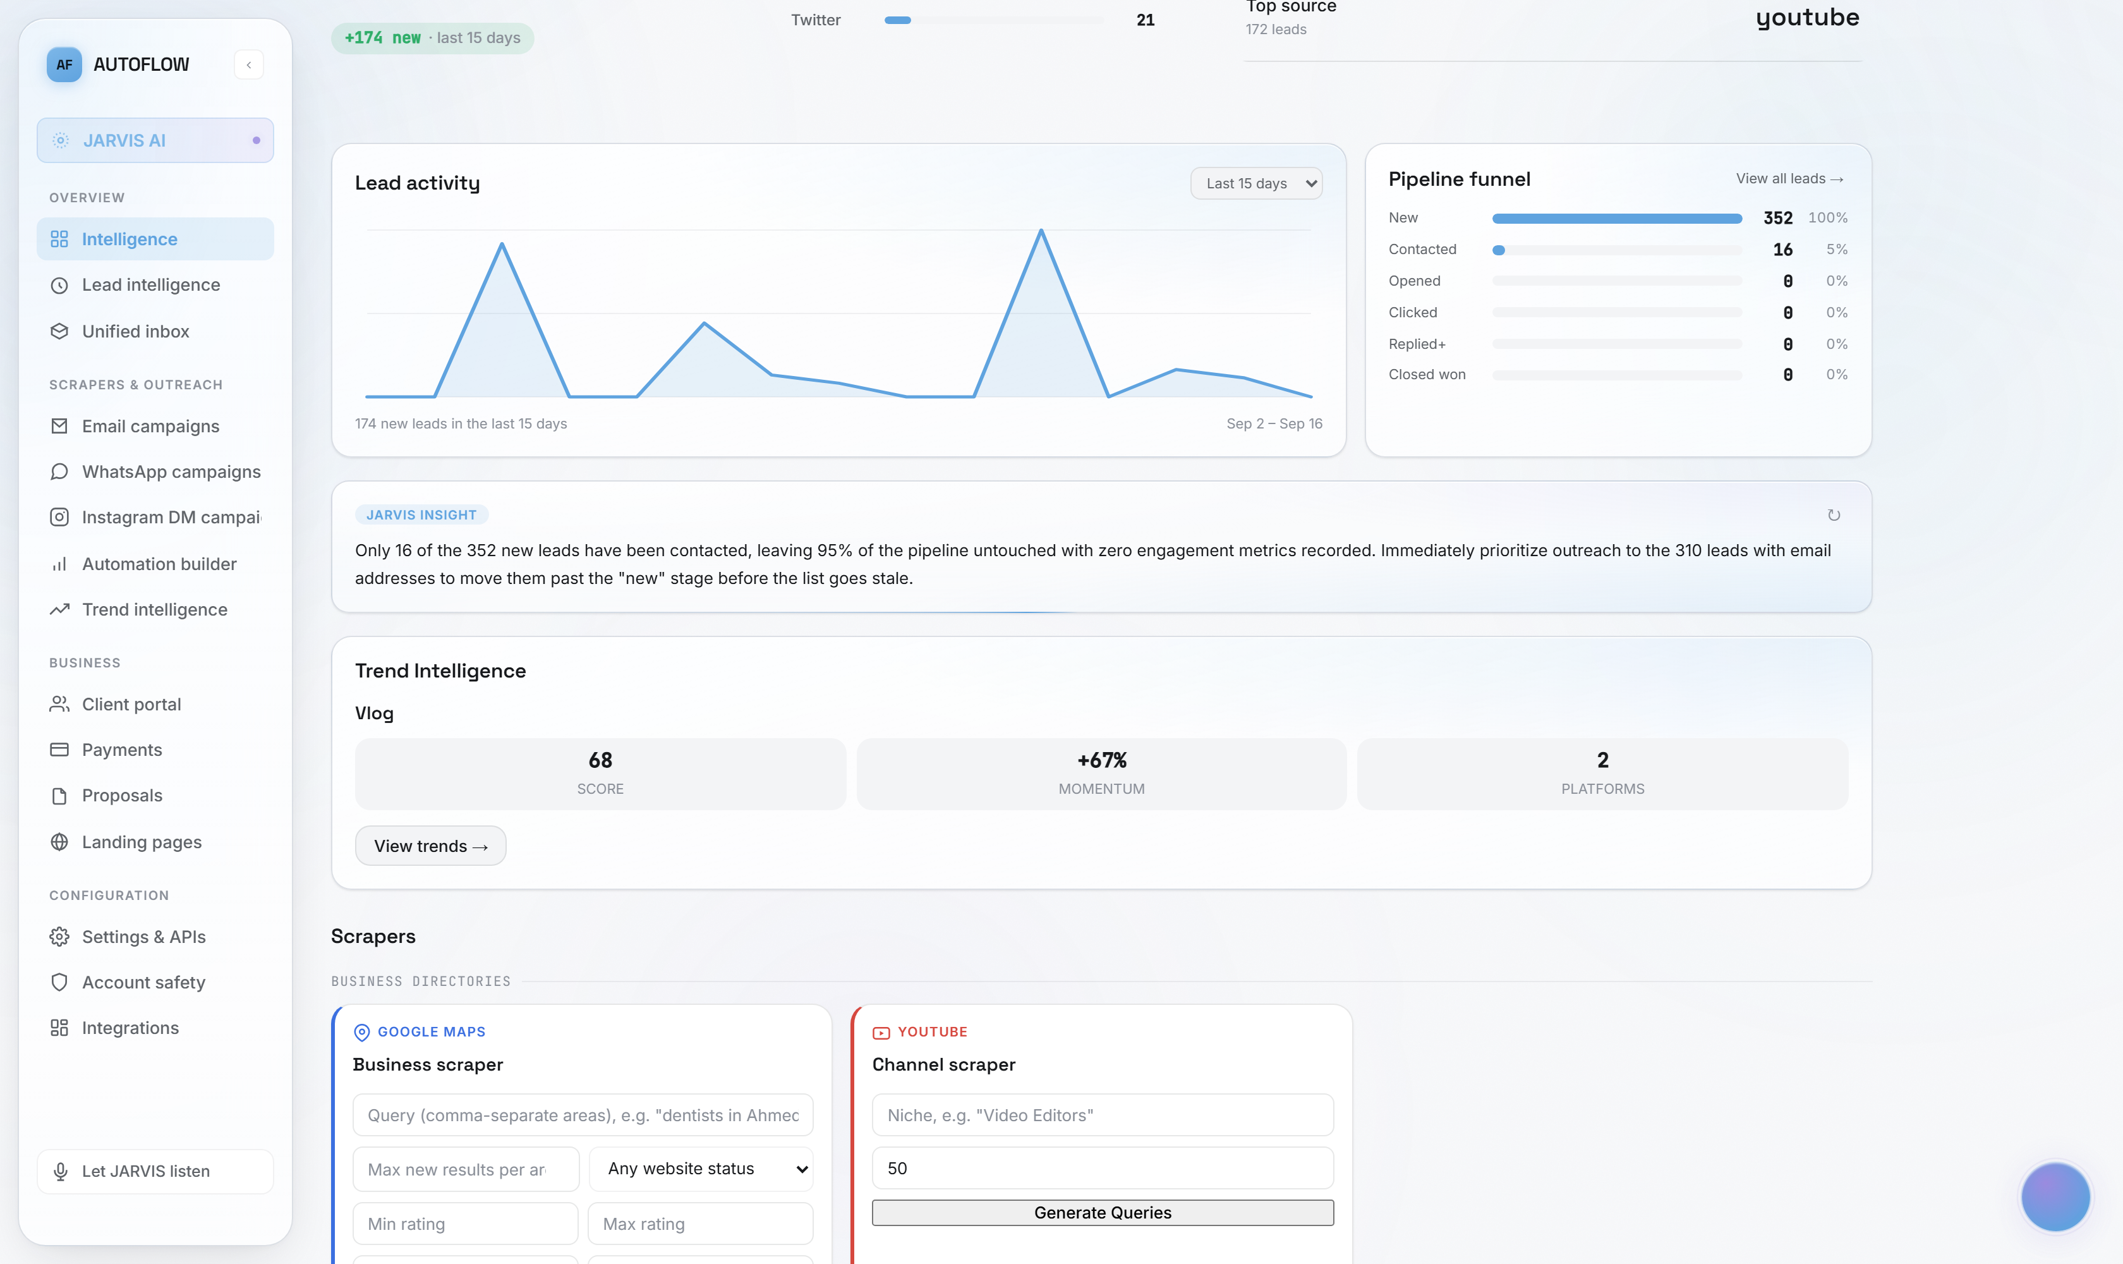The height and width of the screenshot is (1264, 2123).
Task: Click View all leads link
Action: (x=1789, y=179)
